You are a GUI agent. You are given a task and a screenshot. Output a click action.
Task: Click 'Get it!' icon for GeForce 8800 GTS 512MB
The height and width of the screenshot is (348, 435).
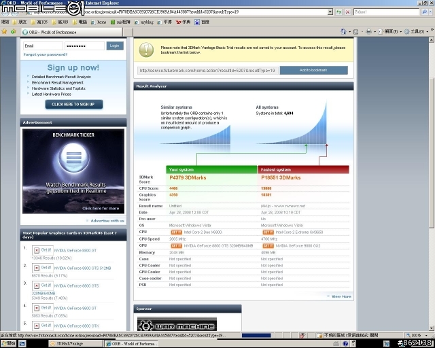point(42,268)
